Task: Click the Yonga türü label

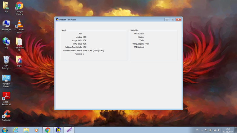Action: tap(77, 40)
